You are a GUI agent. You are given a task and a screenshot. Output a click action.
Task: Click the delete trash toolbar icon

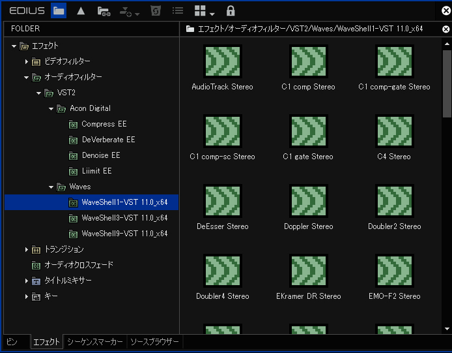156,11
